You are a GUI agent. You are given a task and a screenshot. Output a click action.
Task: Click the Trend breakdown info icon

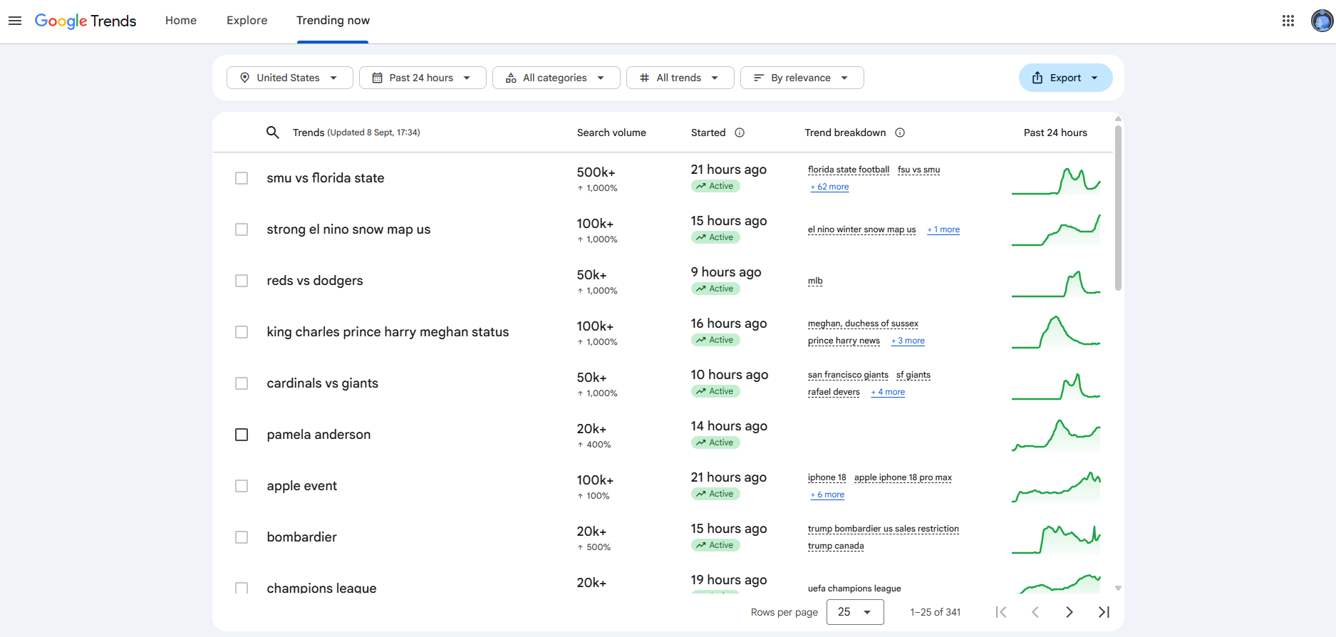click(x=900, y=133)
